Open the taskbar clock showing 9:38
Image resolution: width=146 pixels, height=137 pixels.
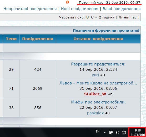click(138, 133)
